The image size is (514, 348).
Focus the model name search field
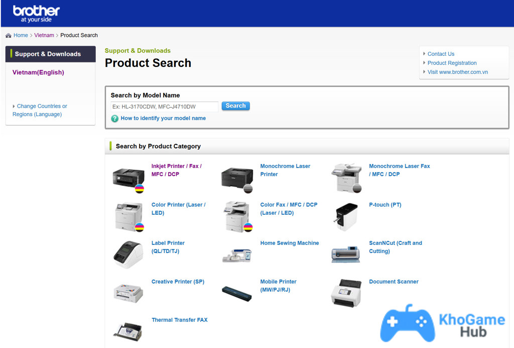pos(164,107)
